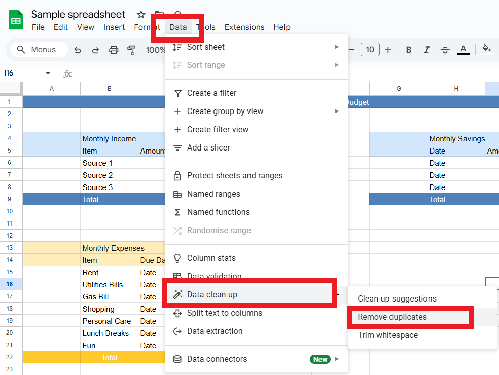Choose Trim whitespace option
This screenshot has height=375, width=499.
point(387,335)
